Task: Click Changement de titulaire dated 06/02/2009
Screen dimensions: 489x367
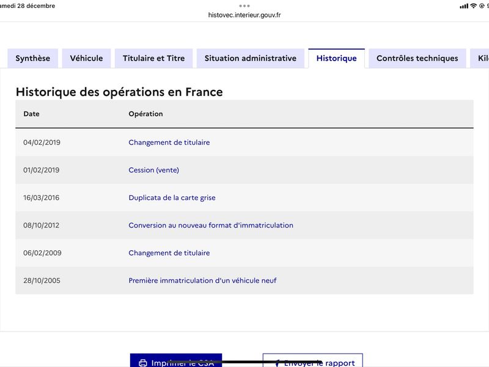Action: point(169,253)
